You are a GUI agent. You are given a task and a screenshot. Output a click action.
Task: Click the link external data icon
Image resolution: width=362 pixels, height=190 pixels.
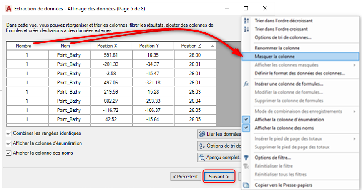click(x=202, y=134)
